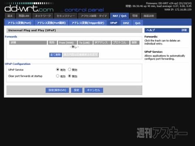Select the UPnP sub-tab
The width and height of the screenshot is (195, 146).
[x=114, y=23]
